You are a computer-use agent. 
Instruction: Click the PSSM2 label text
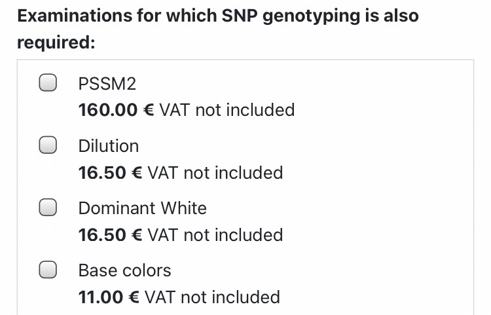(x=107, y=84)
